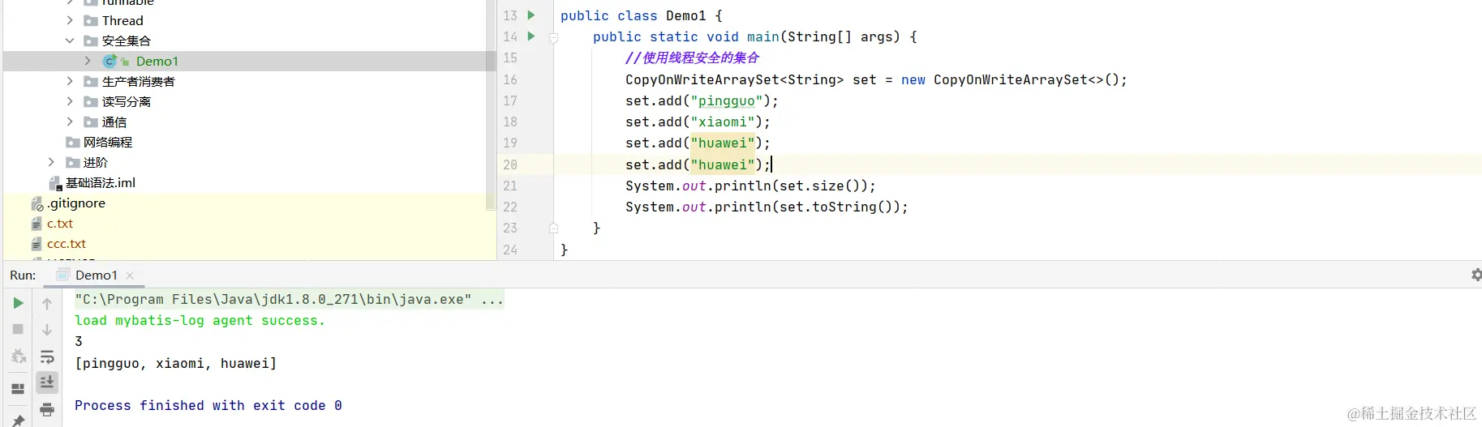This screenshot has width=1482, height=427.
Task: Close the Demo1 run tab
Action: (x=130, y=275)
